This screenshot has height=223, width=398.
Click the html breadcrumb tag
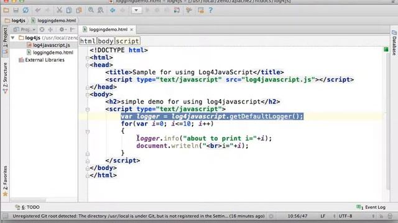pos(88,41)
